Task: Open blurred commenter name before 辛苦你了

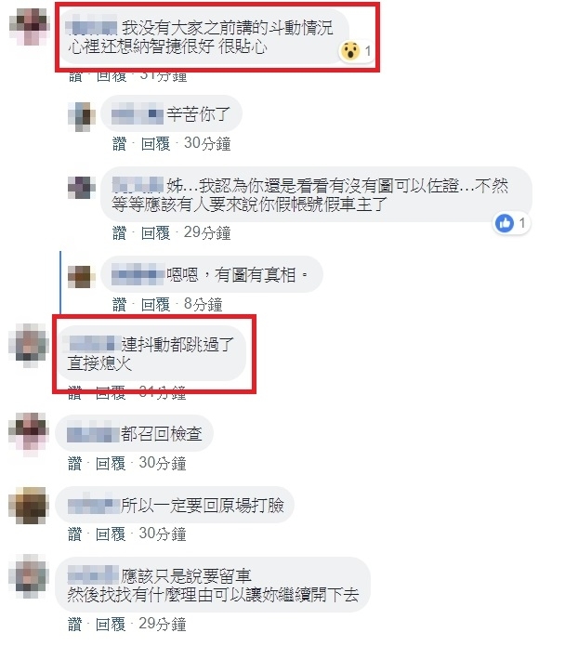Action: coord(138,113)
